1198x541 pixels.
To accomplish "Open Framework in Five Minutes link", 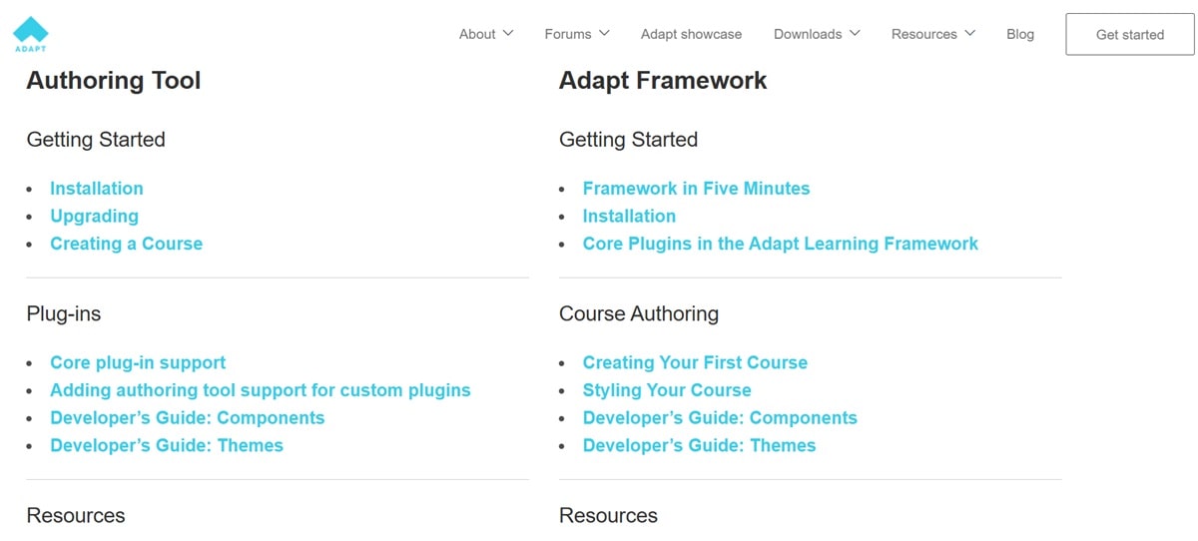I will tap(696, 189).
